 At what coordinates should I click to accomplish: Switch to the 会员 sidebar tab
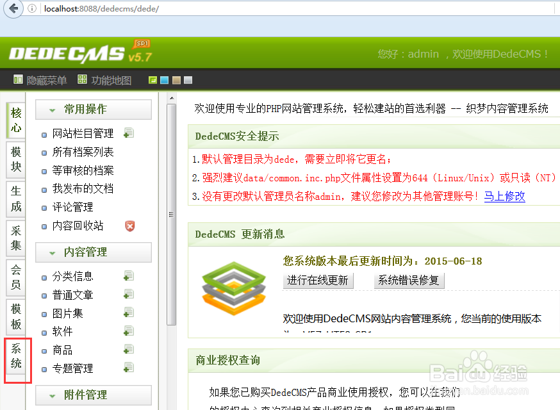[x=16, y=277]
